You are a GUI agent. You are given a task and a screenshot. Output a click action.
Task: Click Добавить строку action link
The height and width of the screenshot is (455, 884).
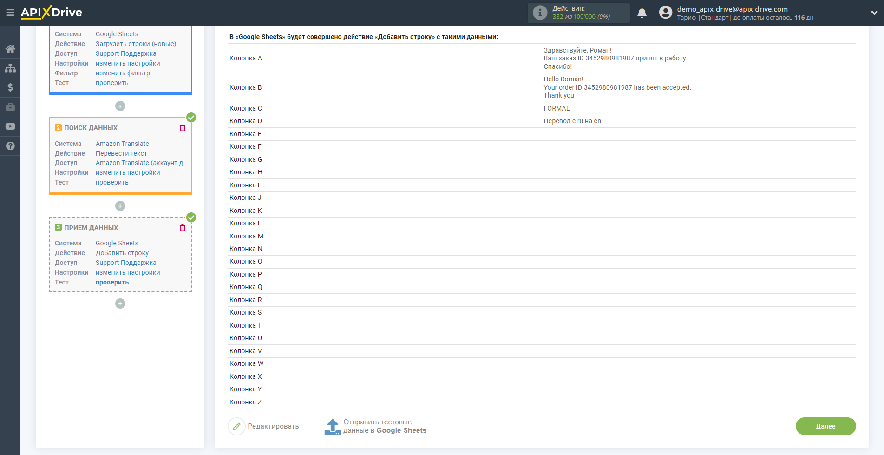click(122, 253)
